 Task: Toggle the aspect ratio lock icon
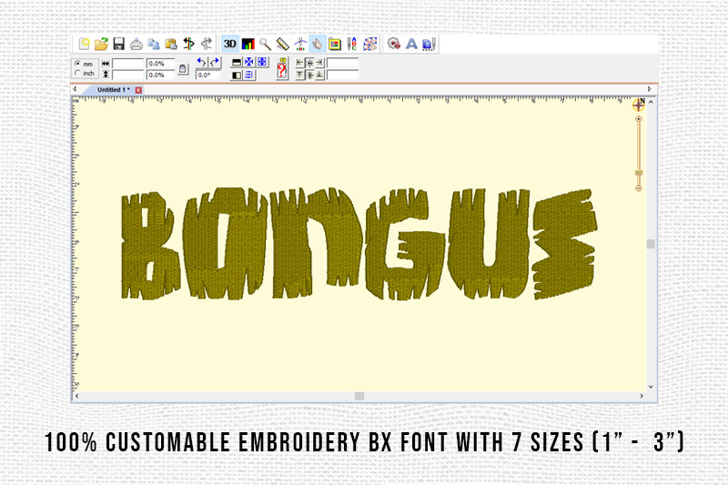[x=183, y=69]
